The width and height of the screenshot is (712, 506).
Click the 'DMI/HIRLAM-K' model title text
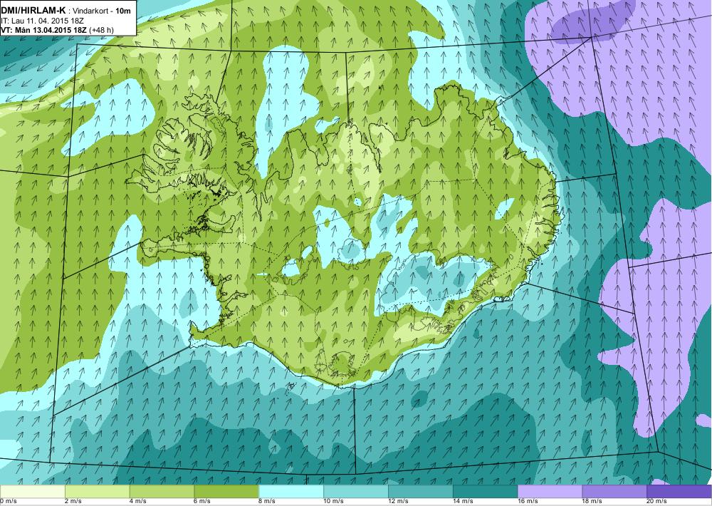[x=33, y=11]
